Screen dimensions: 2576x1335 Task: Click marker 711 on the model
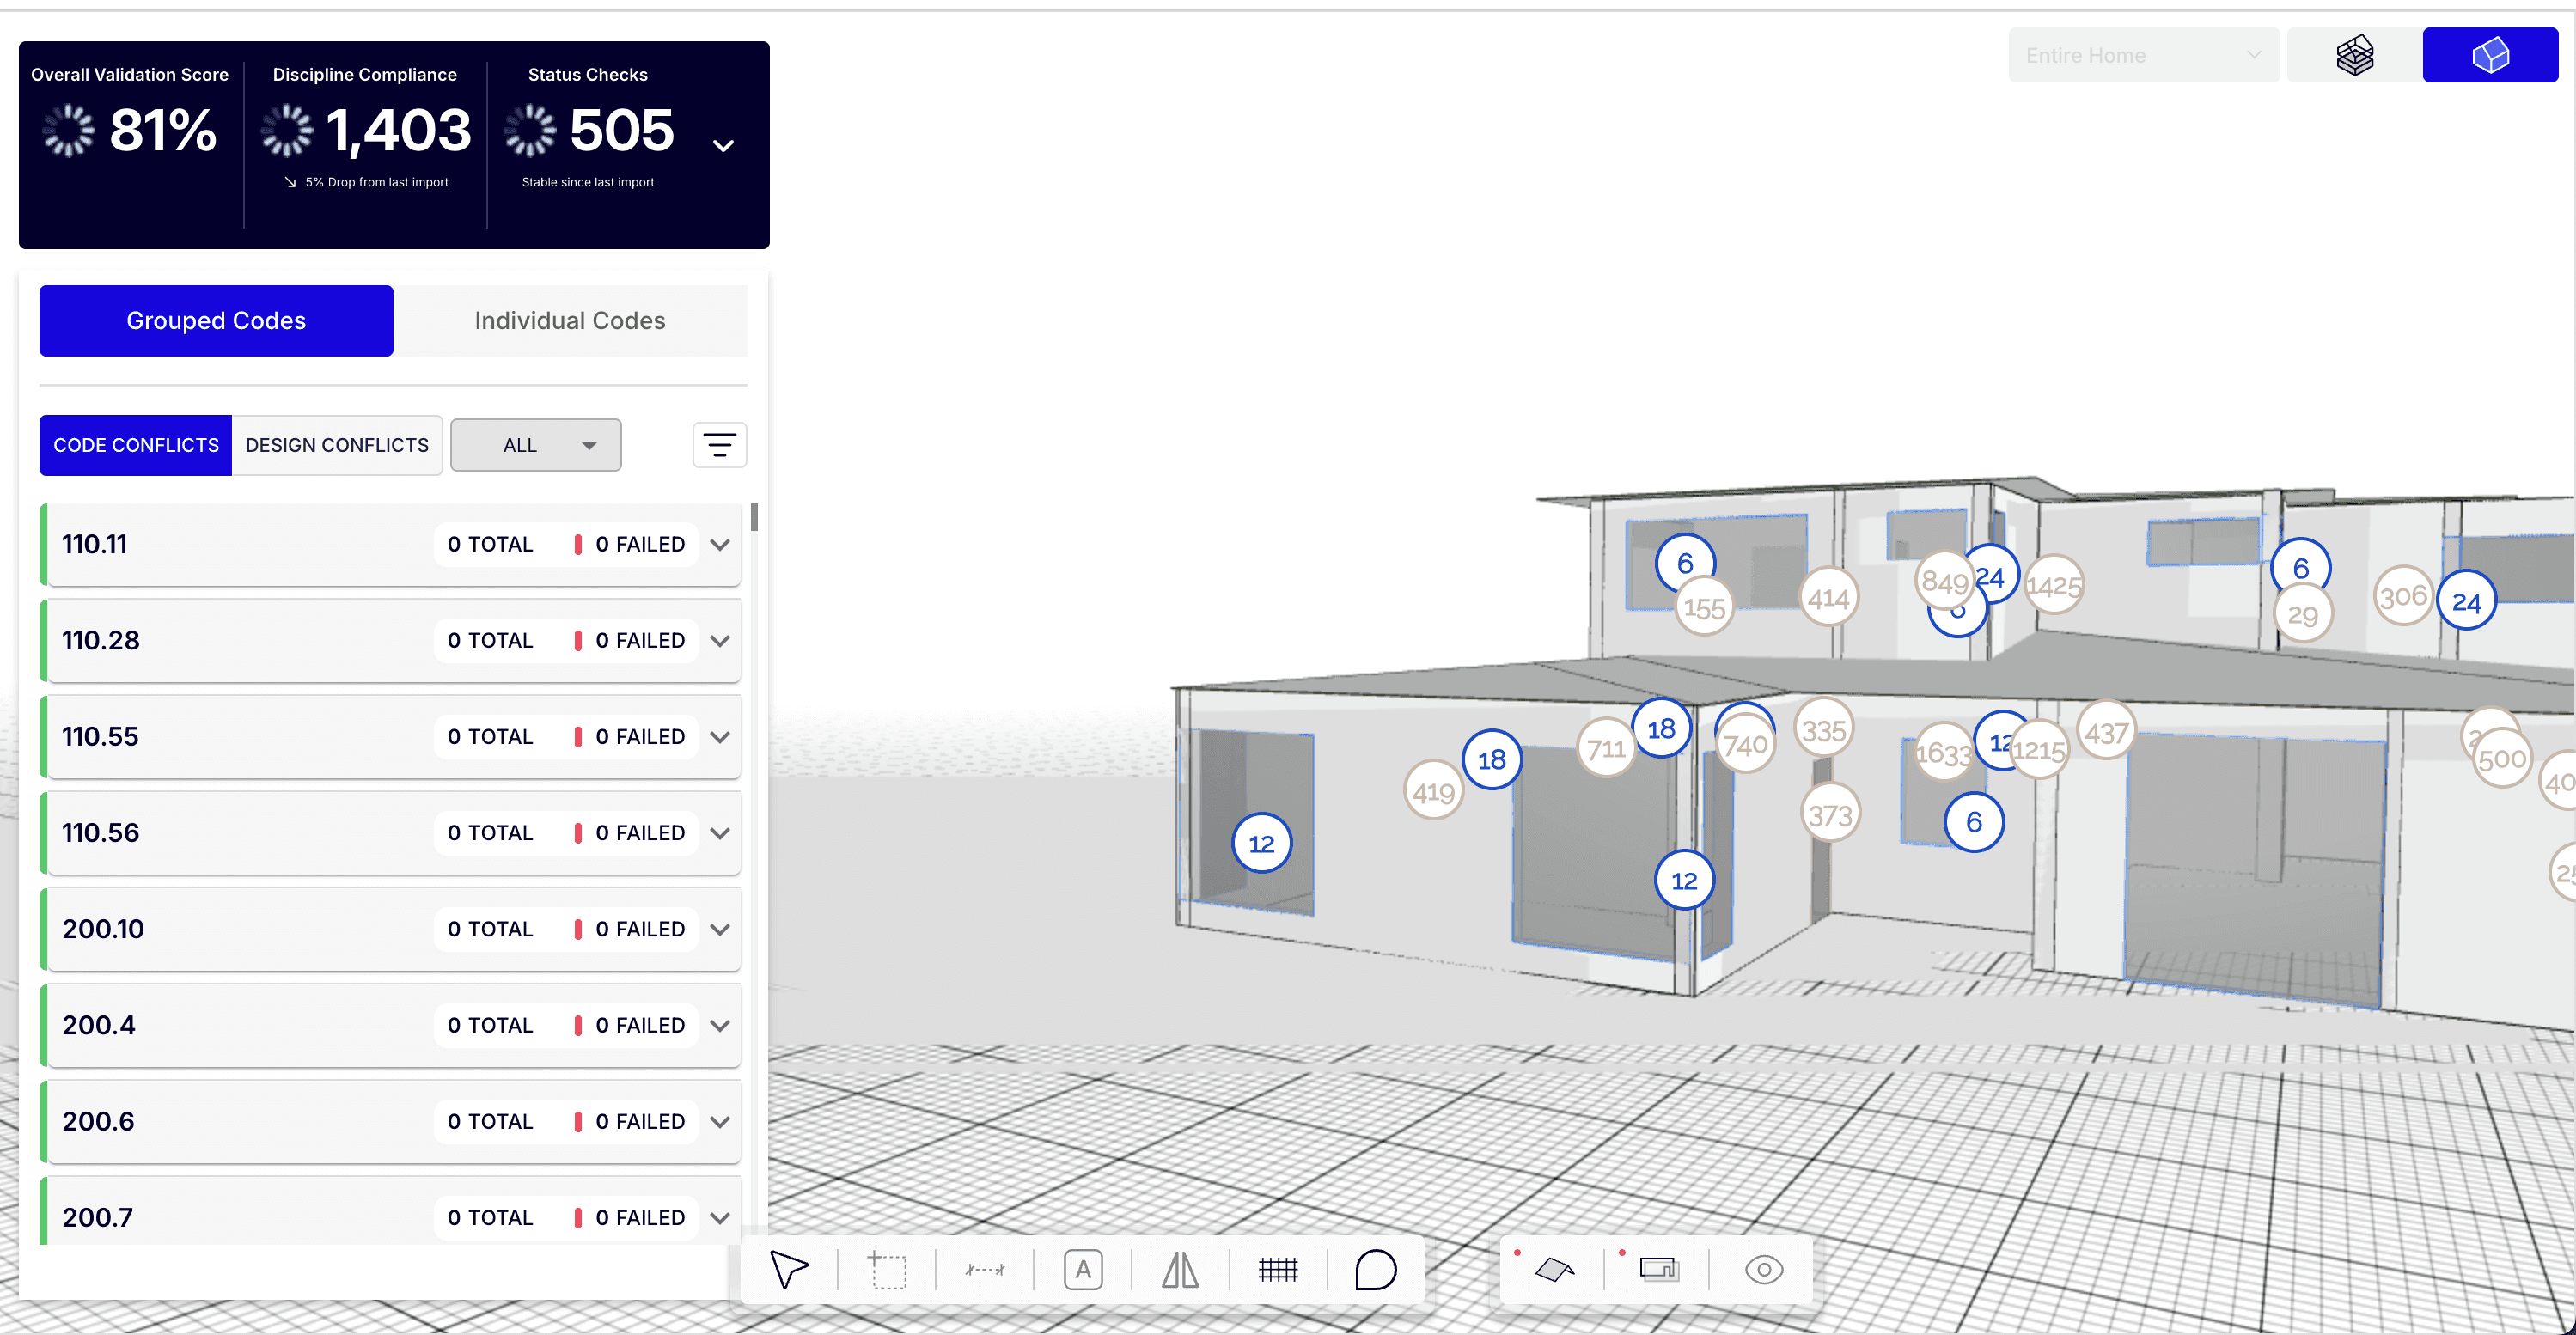click(x=1605, y=747)
